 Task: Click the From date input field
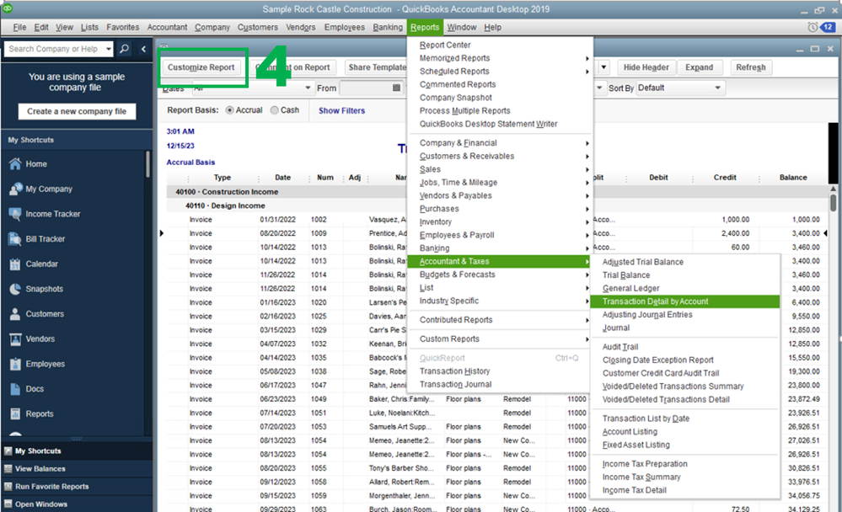click(367, 88)
